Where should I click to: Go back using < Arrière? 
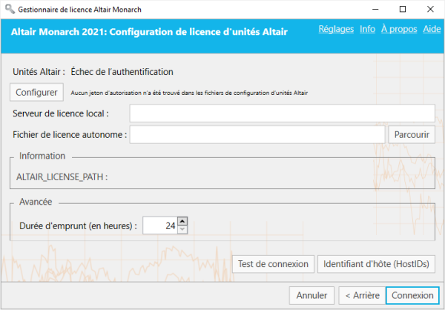coord(360,295)
